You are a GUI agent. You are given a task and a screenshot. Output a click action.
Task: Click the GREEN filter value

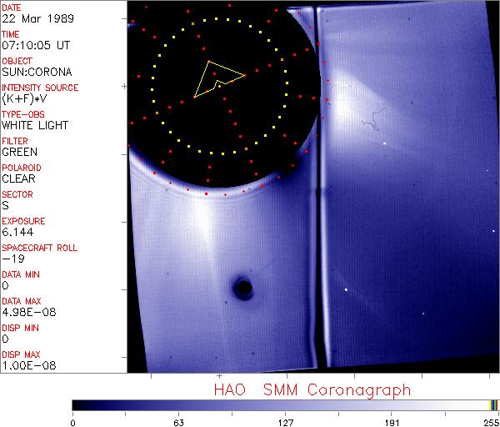tap(19, 152)
